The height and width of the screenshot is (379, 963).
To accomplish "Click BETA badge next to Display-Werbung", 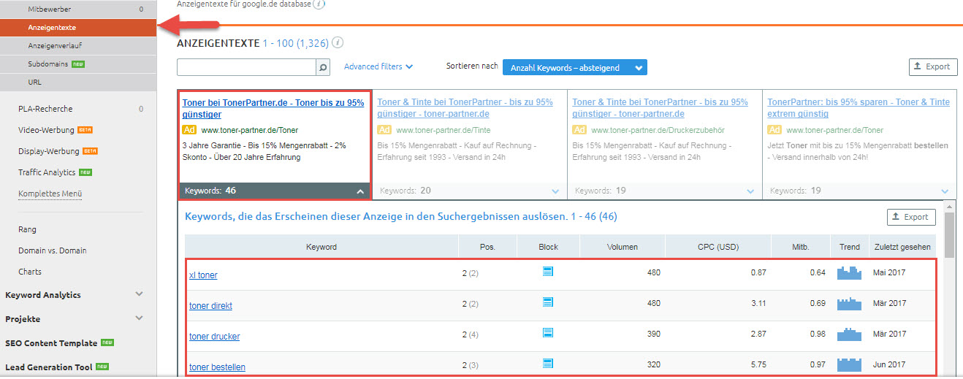I will point(90,152).
